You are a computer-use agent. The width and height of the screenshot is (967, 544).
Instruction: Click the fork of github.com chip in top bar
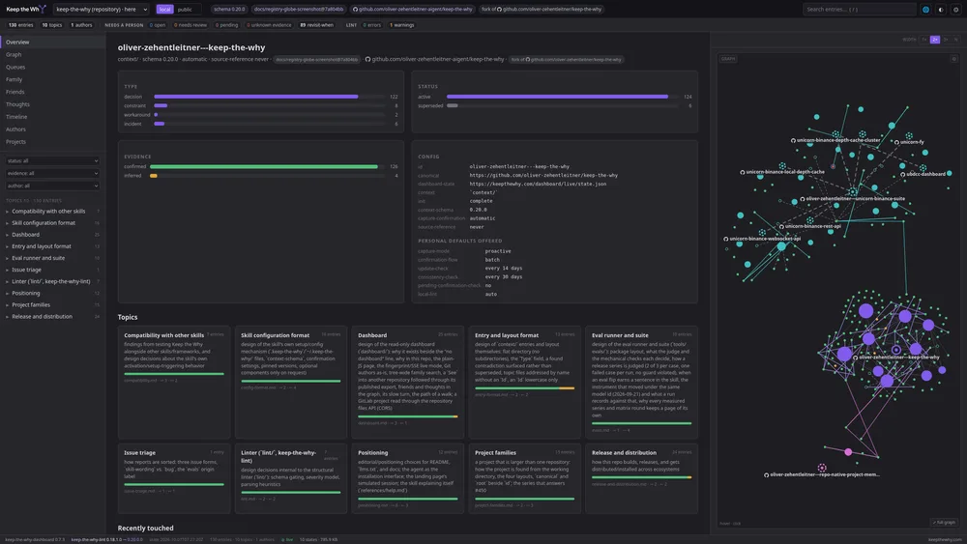(x=542, y=10)
